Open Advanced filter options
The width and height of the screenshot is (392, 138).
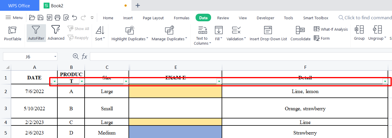coord(56,33)
